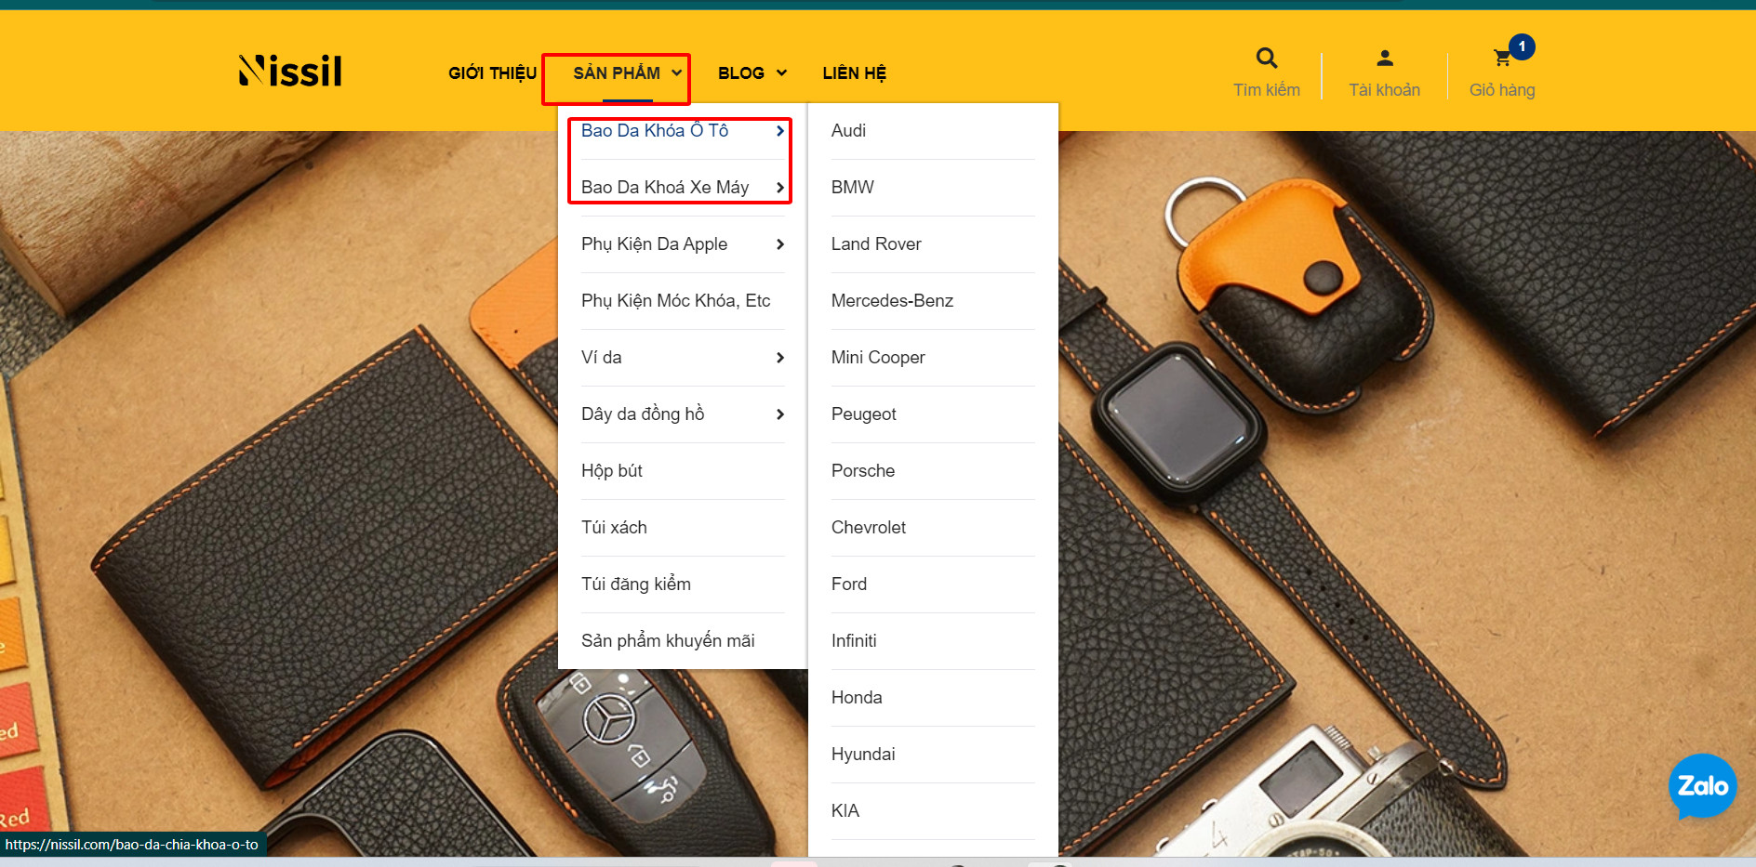Click the Nissil logo

(x=290, y=71)
